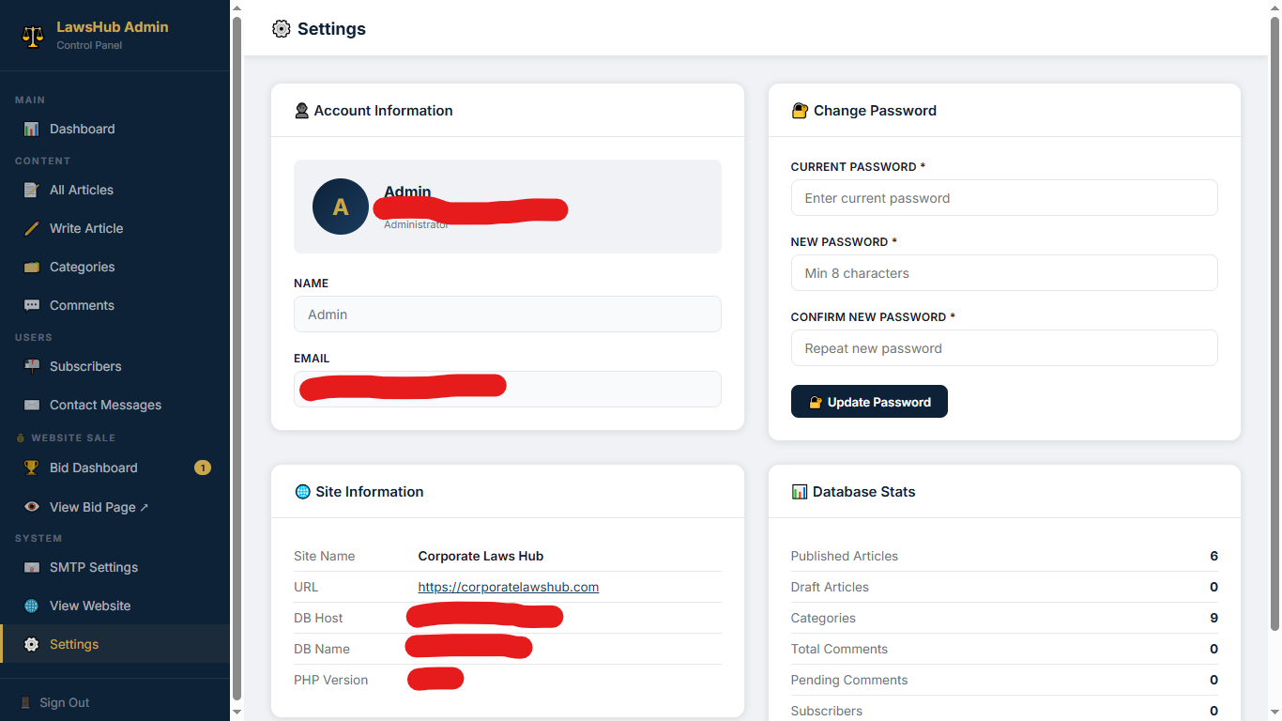The height and width of the screenshot is (721, 1282).
Task: Select the Settings sidebar item
Action: point(74,644)
